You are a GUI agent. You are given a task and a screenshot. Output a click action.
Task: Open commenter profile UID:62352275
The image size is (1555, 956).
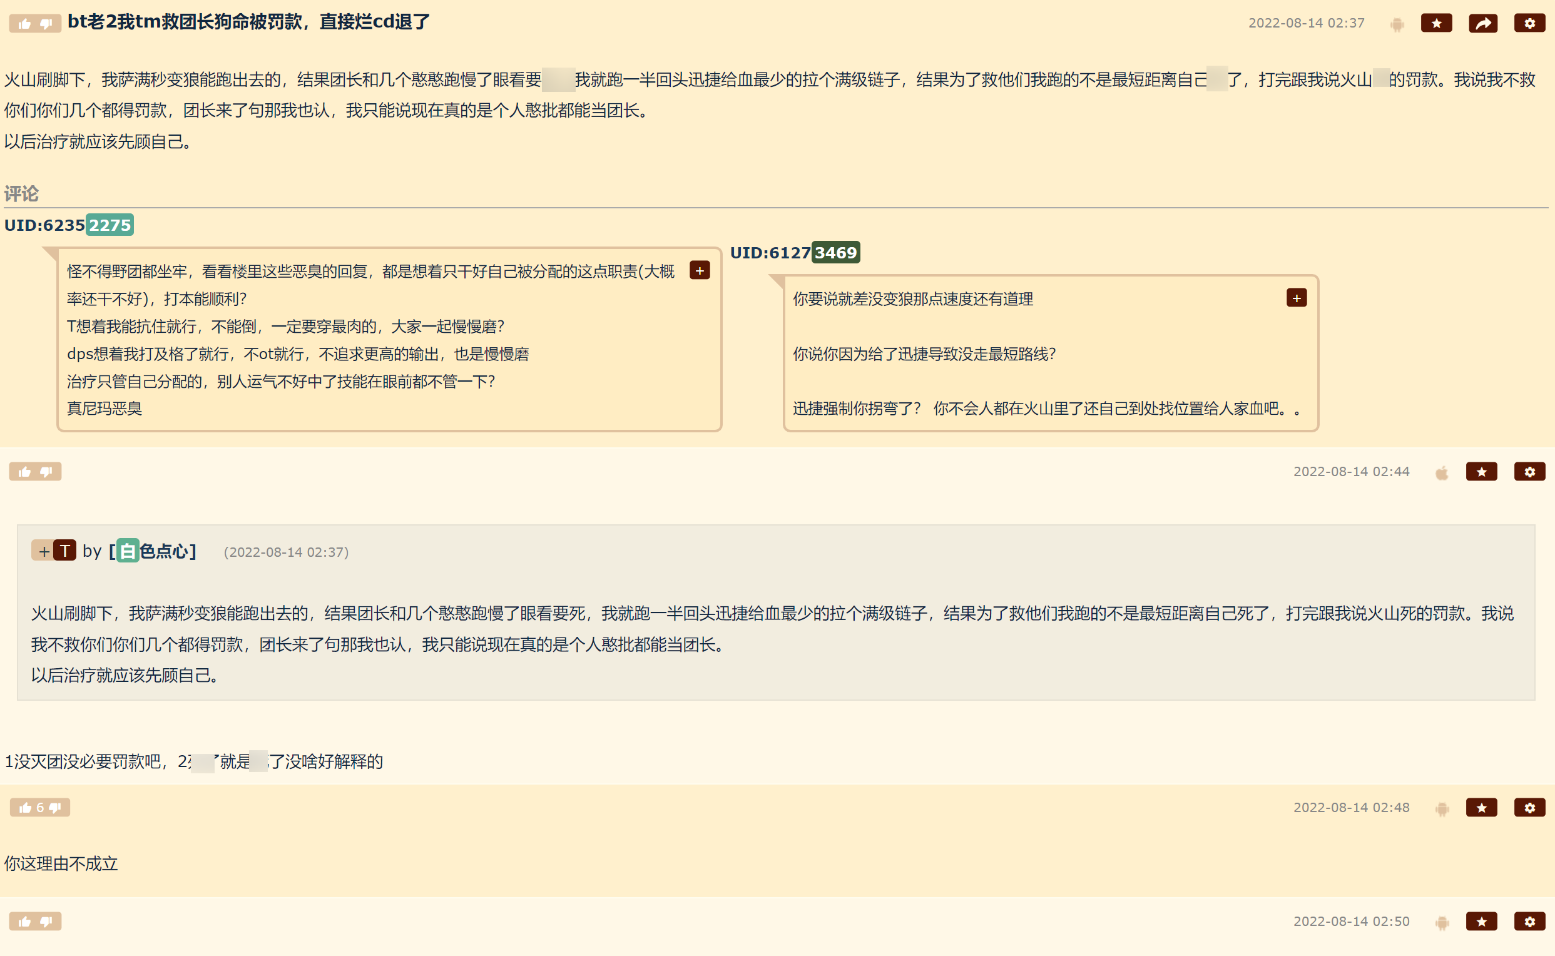pyautogui.click(x=69, y=225)
